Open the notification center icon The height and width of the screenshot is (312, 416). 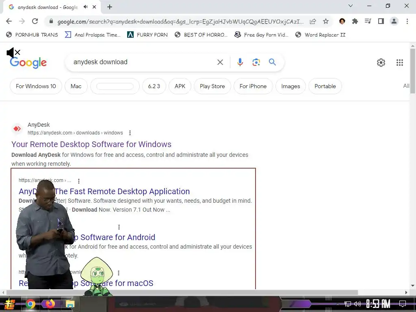coord(403,304)
